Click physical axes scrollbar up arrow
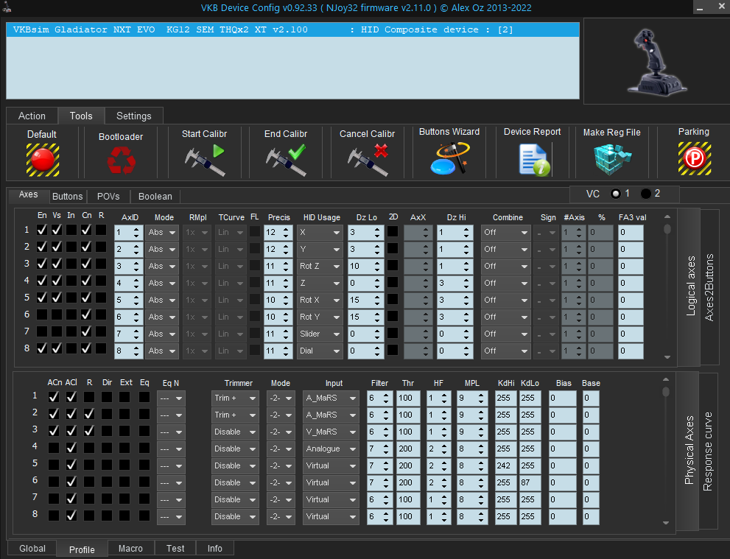This screenshot has height=559, width=730. click(x=666, y=380)
